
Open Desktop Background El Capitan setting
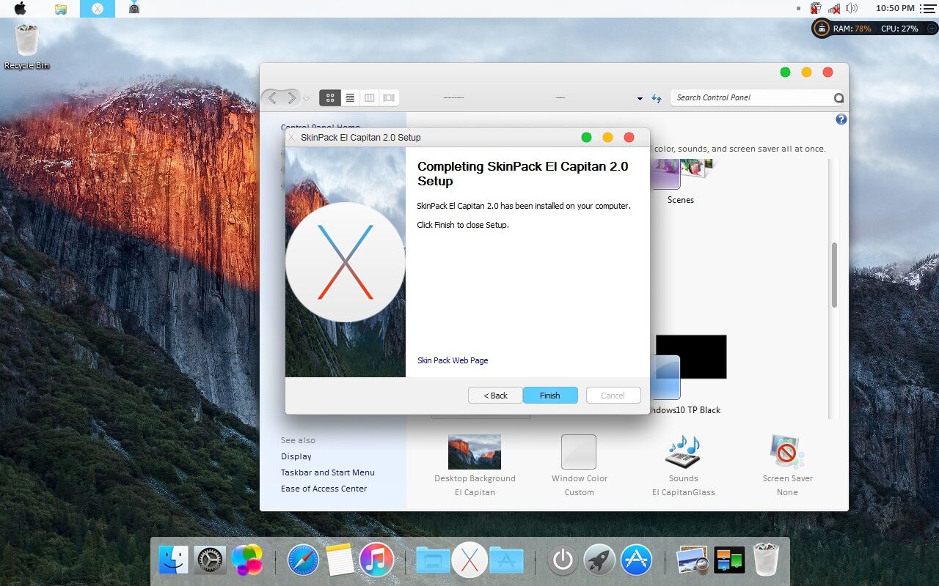click(x=475, y=465)
